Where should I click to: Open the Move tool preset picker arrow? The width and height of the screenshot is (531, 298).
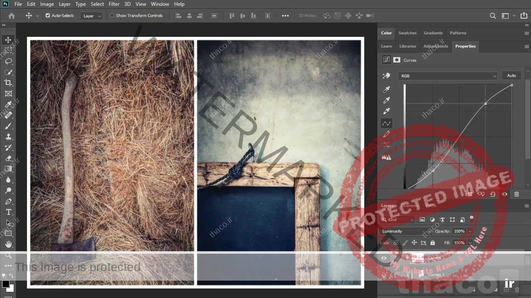[37, 16]
